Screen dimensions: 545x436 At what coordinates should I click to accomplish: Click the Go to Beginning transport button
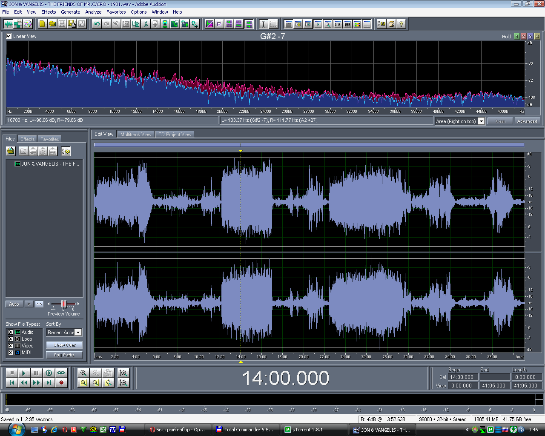coord(12,383)
